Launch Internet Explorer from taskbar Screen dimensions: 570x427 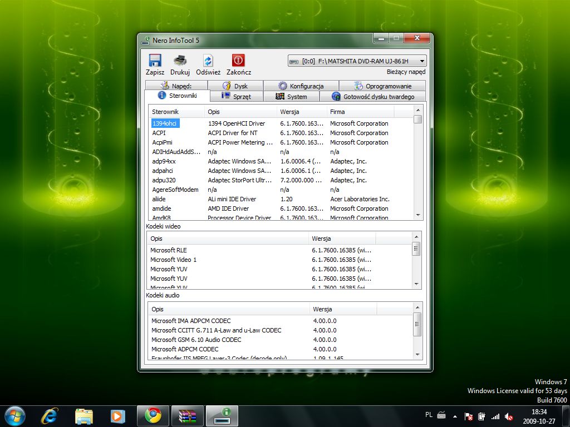coord(50,416)
